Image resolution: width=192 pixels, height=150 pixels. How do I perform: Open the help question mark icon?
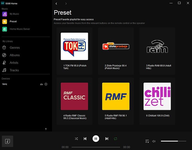pos(46,129)
